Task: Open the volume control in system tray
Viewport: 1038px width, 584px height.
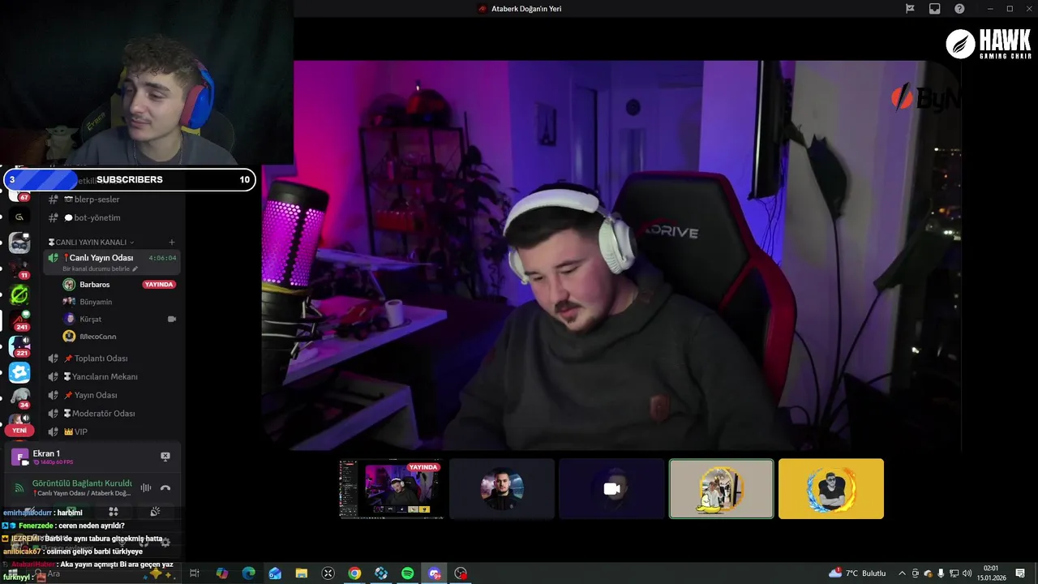Action: [967, 573]
